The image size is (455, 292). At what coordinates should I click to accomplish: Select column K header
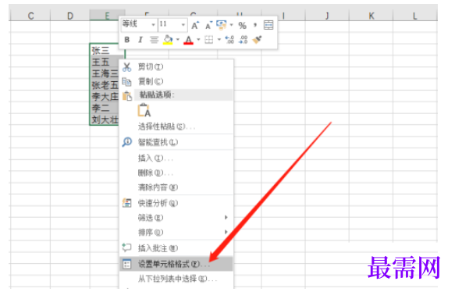[371, 16]
